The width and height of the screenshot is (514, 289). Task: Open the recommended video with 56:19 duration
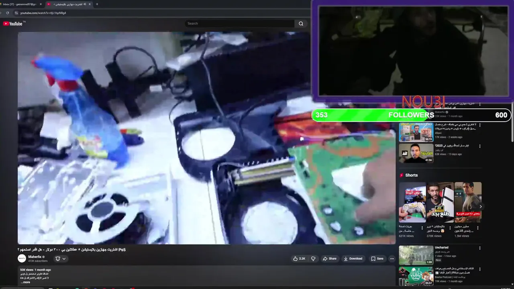coord(416,132)
